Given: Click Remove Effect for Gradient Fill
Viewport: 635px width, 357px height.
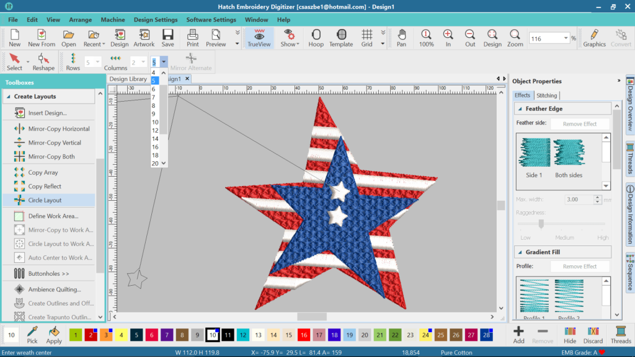Looking at the screenshot, I should 580,267.
